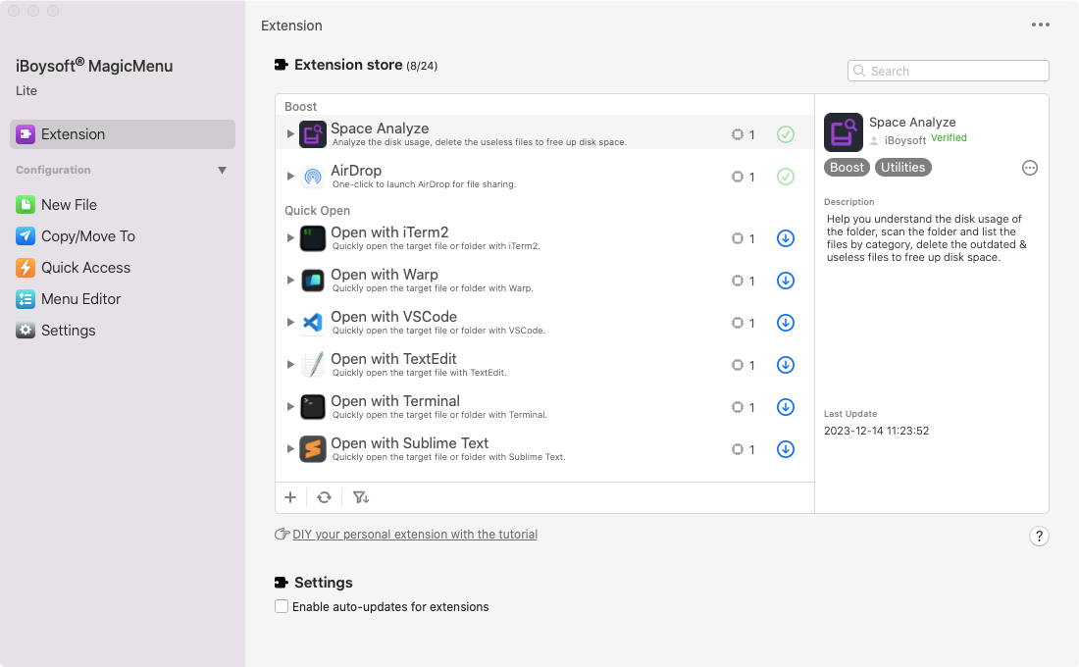
Task: Click the Extension store heading
Action: pos(348,65)
